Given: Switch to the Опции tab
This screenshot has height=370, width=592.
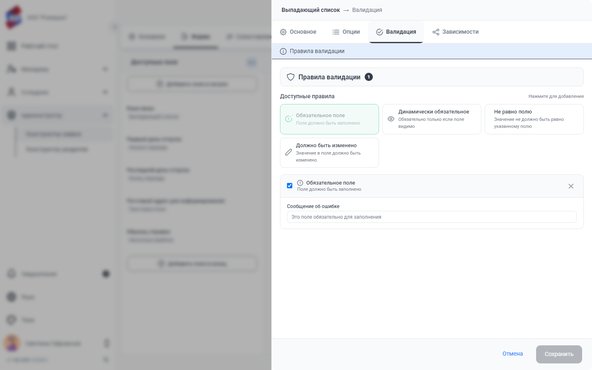Looking at the screenshot, I should [x=346, y=32].
